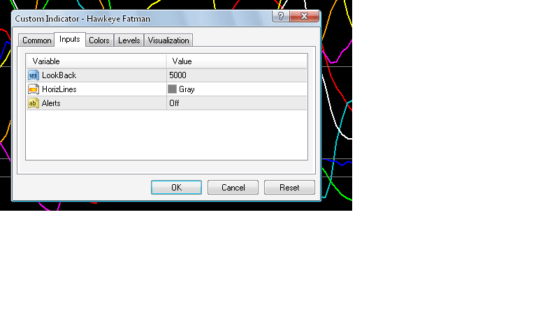Click the LookBack integer variable icon
Image resolution: width=559 pixels, height=314 pixels.
click(33, 75)
